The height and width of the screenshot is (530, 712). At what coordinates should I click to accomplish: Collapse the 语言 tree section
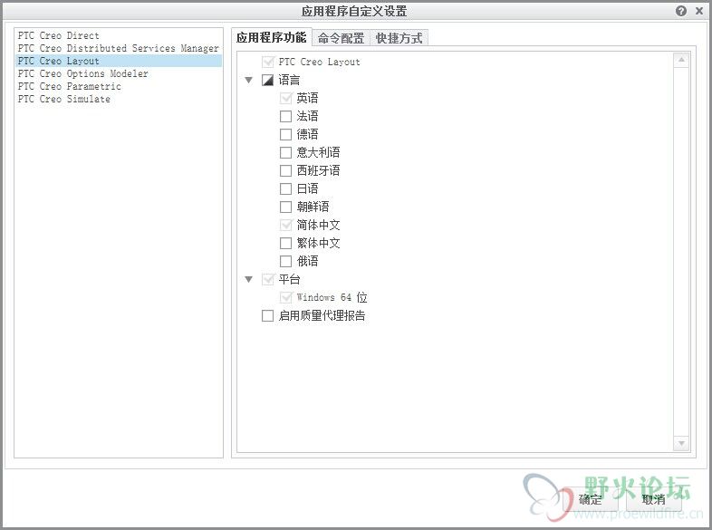click(x=248, y=80)
